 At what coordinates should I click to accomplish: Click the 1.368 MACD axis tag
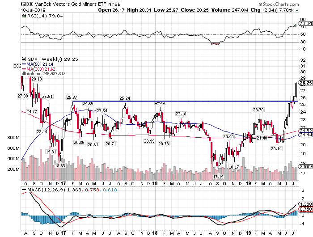click(306, 204)
